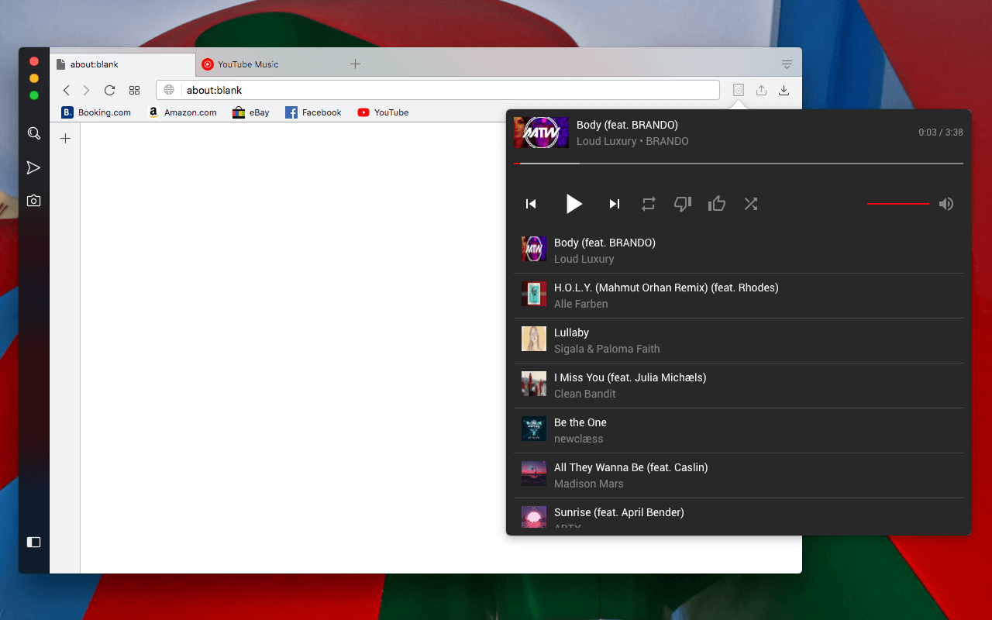
Task: Open Speed Dial grid icon
Action: click(134, 90)
